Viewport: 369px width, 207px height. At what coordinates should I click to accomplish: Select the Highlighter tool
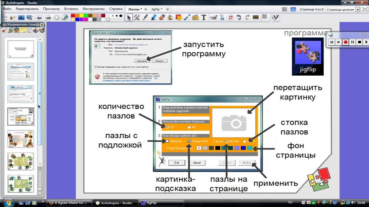click(153, 18)
